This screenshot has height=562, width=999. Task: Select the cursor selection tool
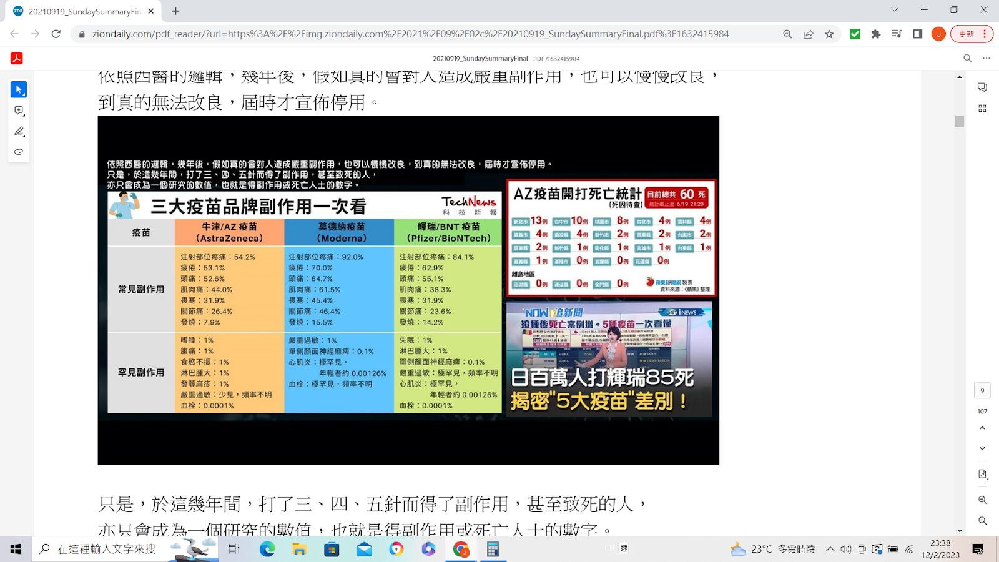(x=19, y=90)
